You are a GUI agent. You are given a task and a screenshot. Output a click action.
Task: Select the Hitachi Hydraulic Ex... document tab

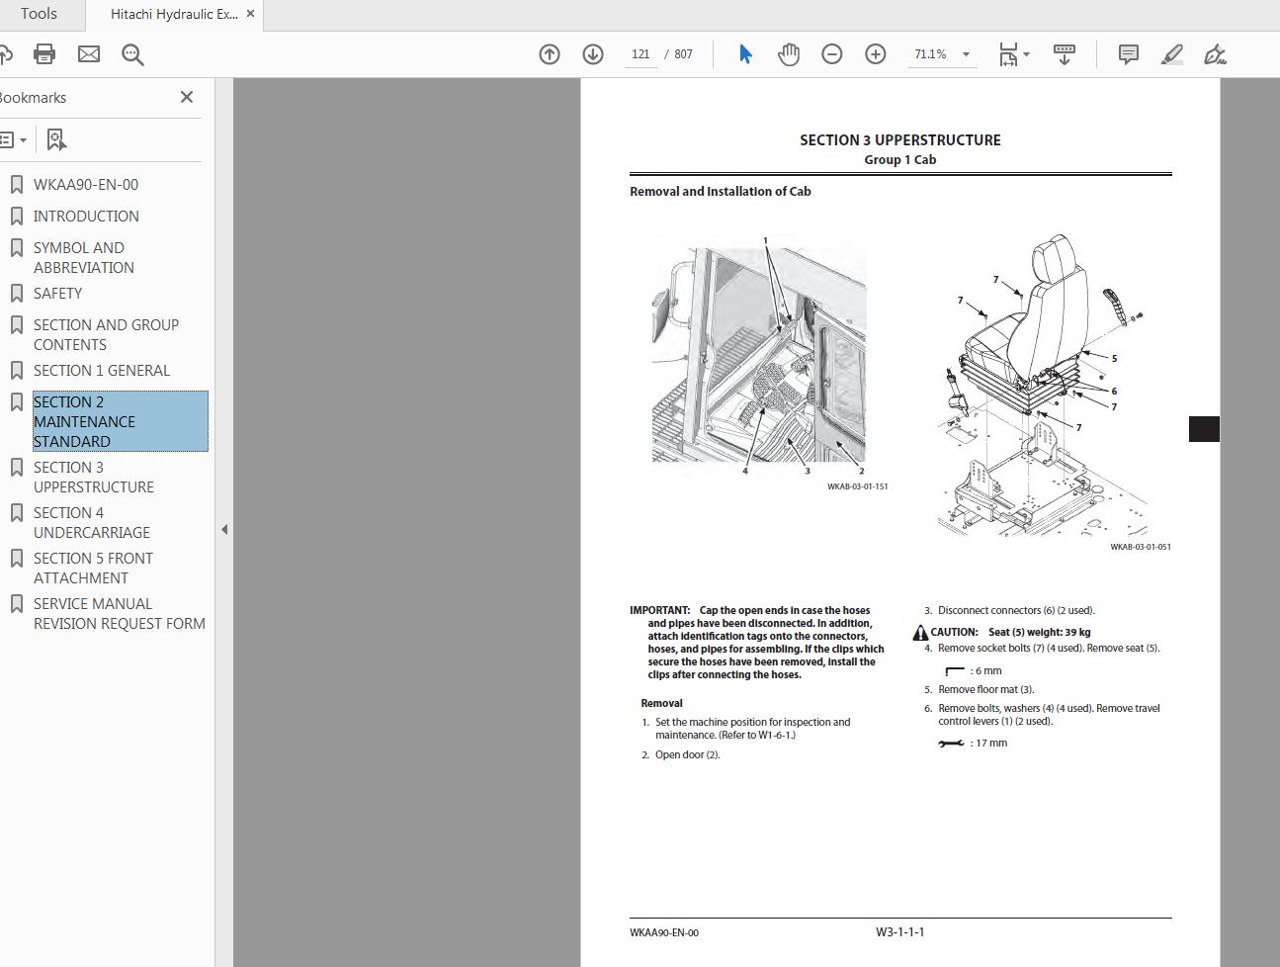click(174, 14)
